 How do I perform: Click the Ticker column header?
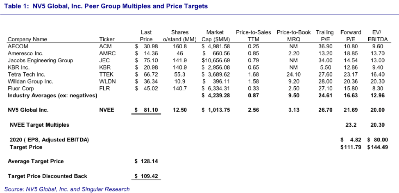click(x=107, y=40)
